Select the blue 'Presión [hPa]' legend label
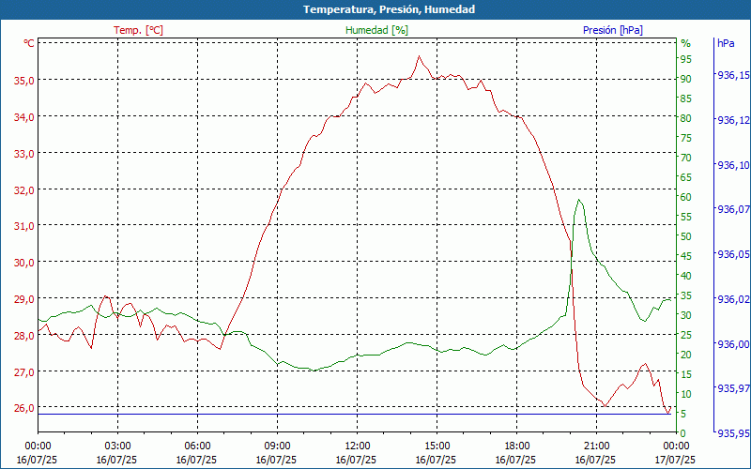 (612, 30)
